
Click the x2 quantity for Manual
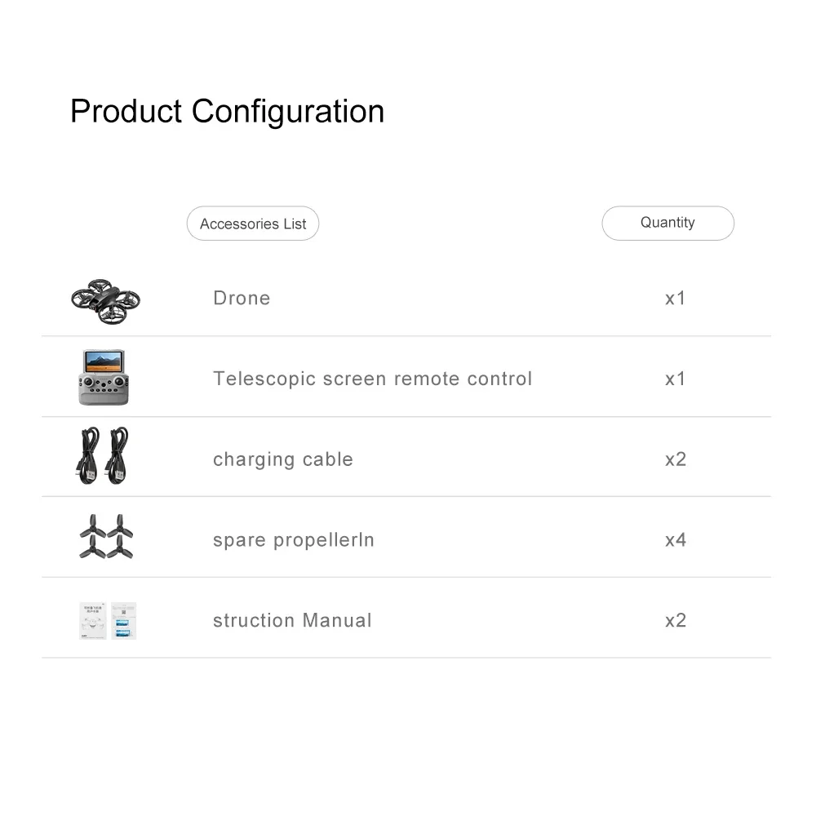(x=676, y=620)
